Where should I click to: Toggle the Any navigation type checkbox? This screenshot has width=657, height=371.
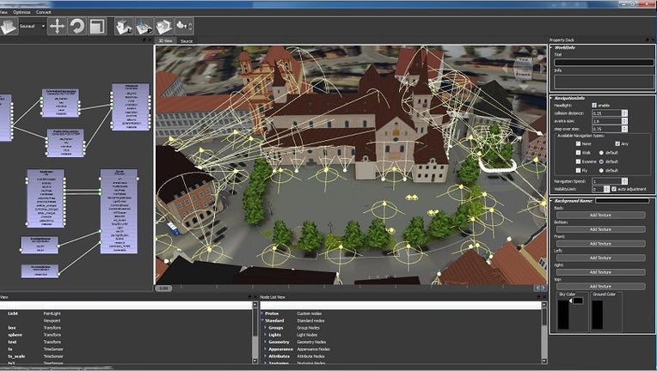click(x=617, y=143)
